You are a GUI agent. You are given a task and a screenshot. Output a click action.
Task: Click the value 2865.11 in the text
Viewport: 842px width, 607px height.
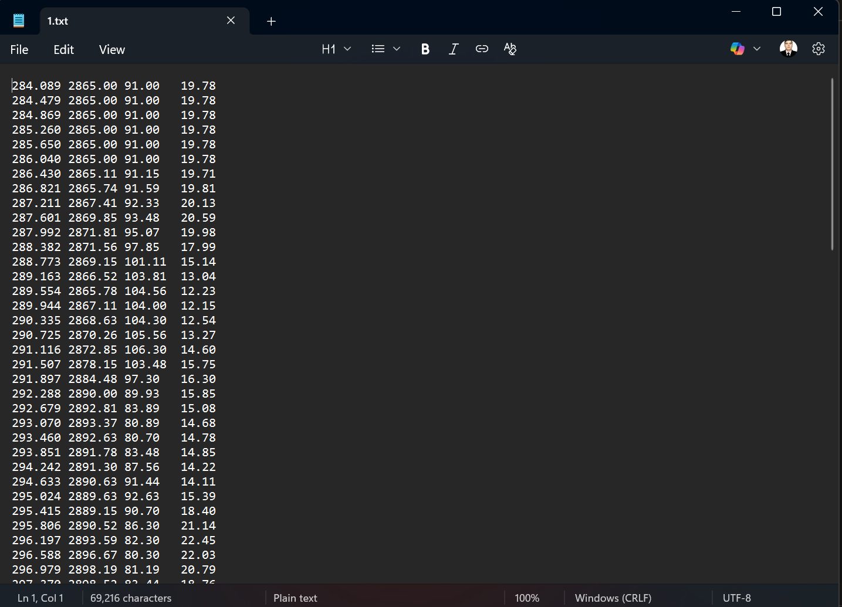coord(93,174)
